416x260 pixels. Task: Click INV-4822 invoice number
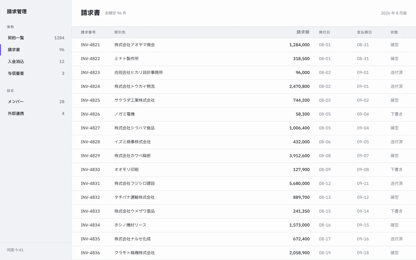[90, 59]
